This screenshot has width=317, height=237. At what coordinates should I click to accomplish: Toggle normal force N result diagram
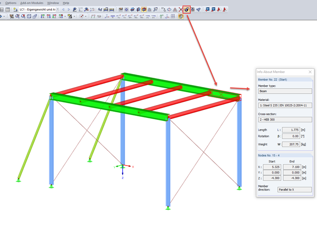pos(113,17)
